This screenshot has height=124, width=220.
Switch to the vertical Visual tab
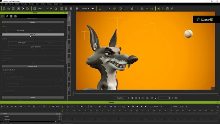(x=69, y=89)
